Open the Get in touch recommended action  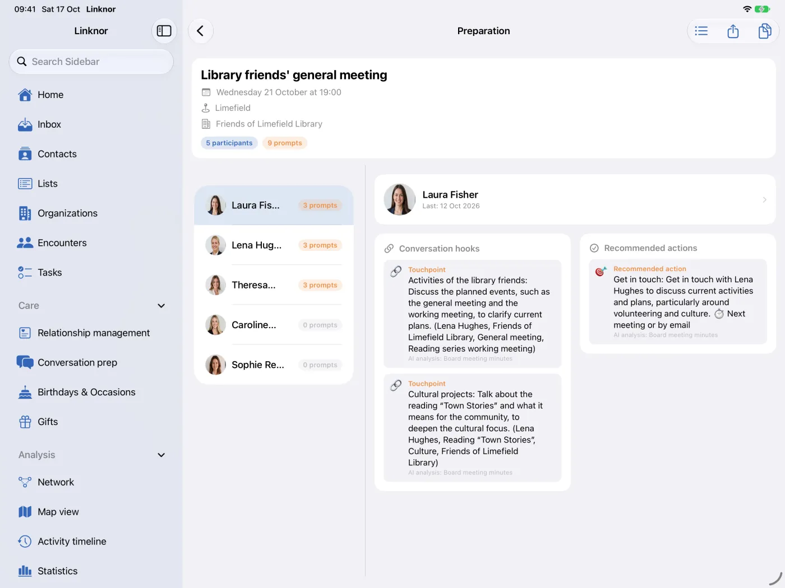(678, 302)
